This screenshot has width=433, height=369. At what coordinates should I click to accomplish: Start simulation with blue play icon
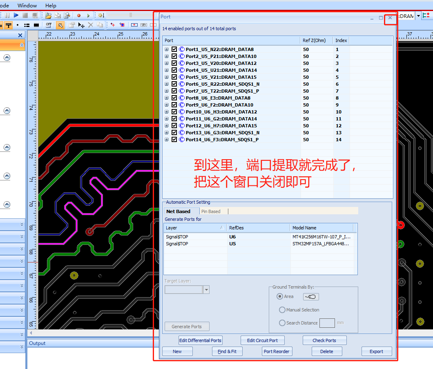pyautogui.click(x=16, y=16)
